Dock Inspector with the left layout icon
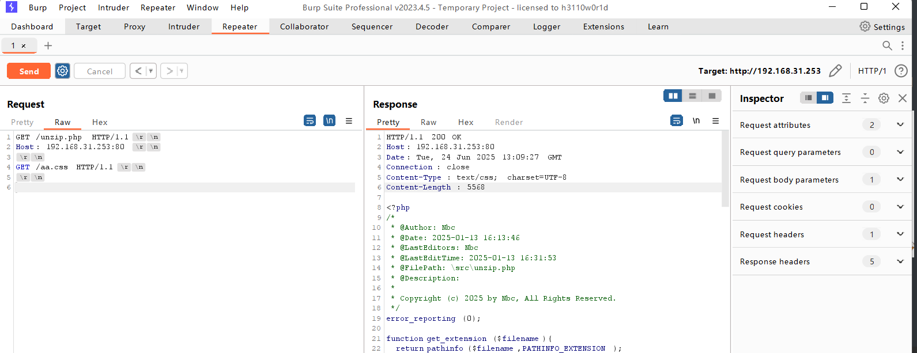Viewport: 917px width, 353px height. pyautogui.click(x=809, y=98)
